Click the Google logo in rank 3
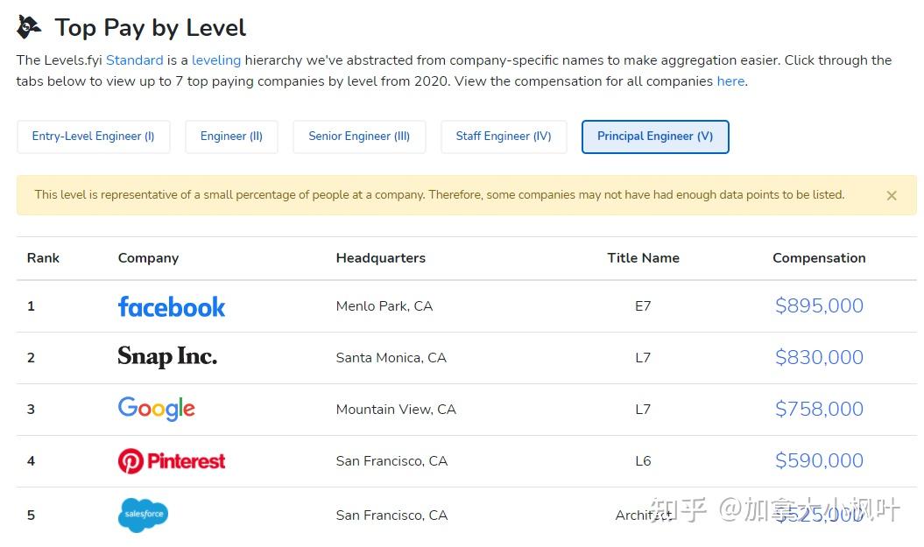The image size is (924, 547). [x=156, y=409]
